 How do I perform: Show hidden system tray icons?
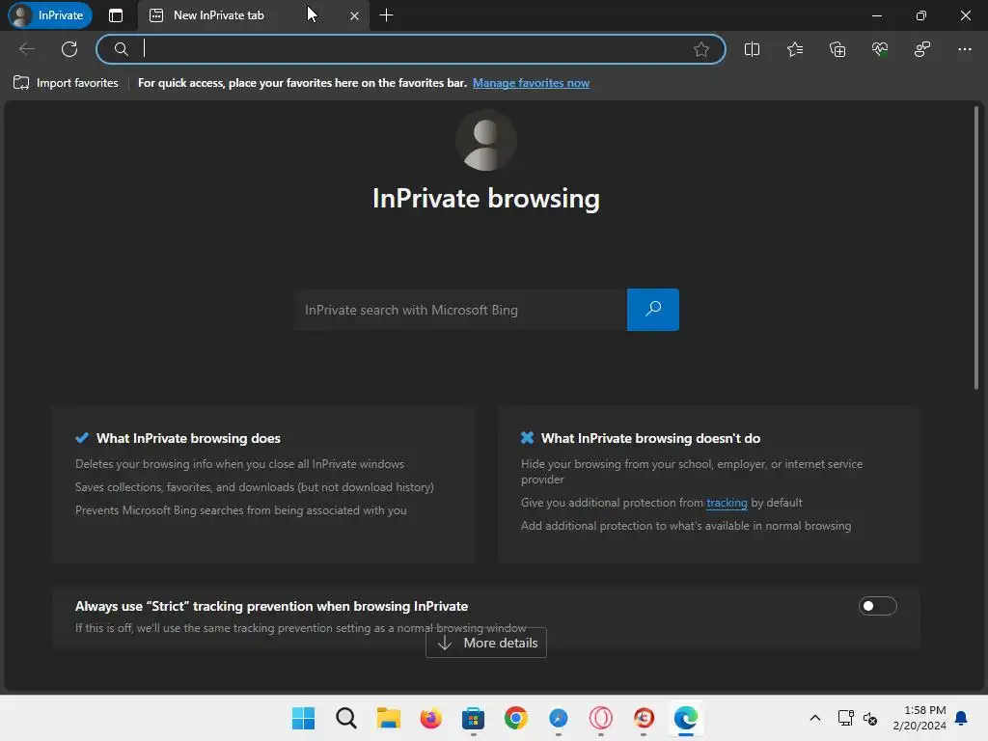pyautogui.click(x=814, y=718)
